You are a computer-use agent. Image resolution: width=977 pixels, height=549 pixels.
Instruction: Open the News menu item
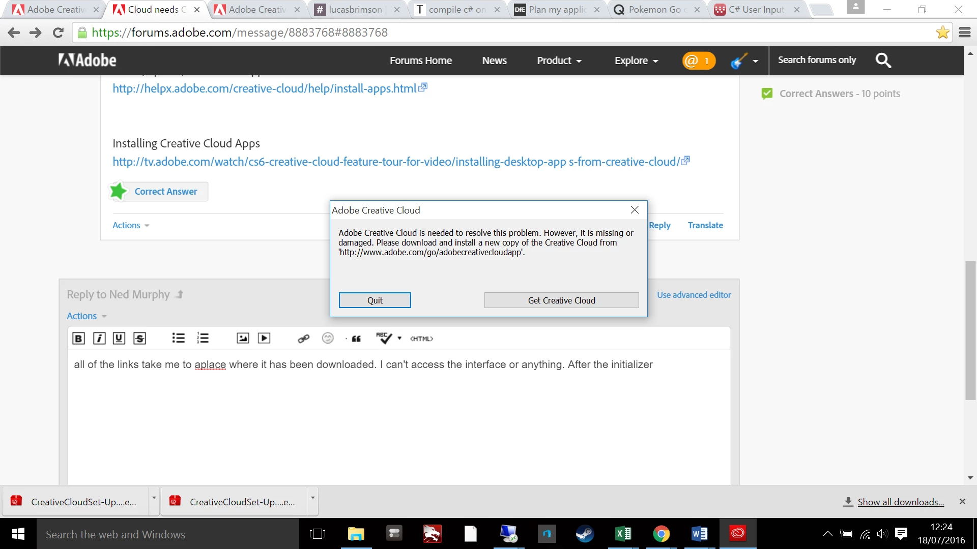pos(495,60)
